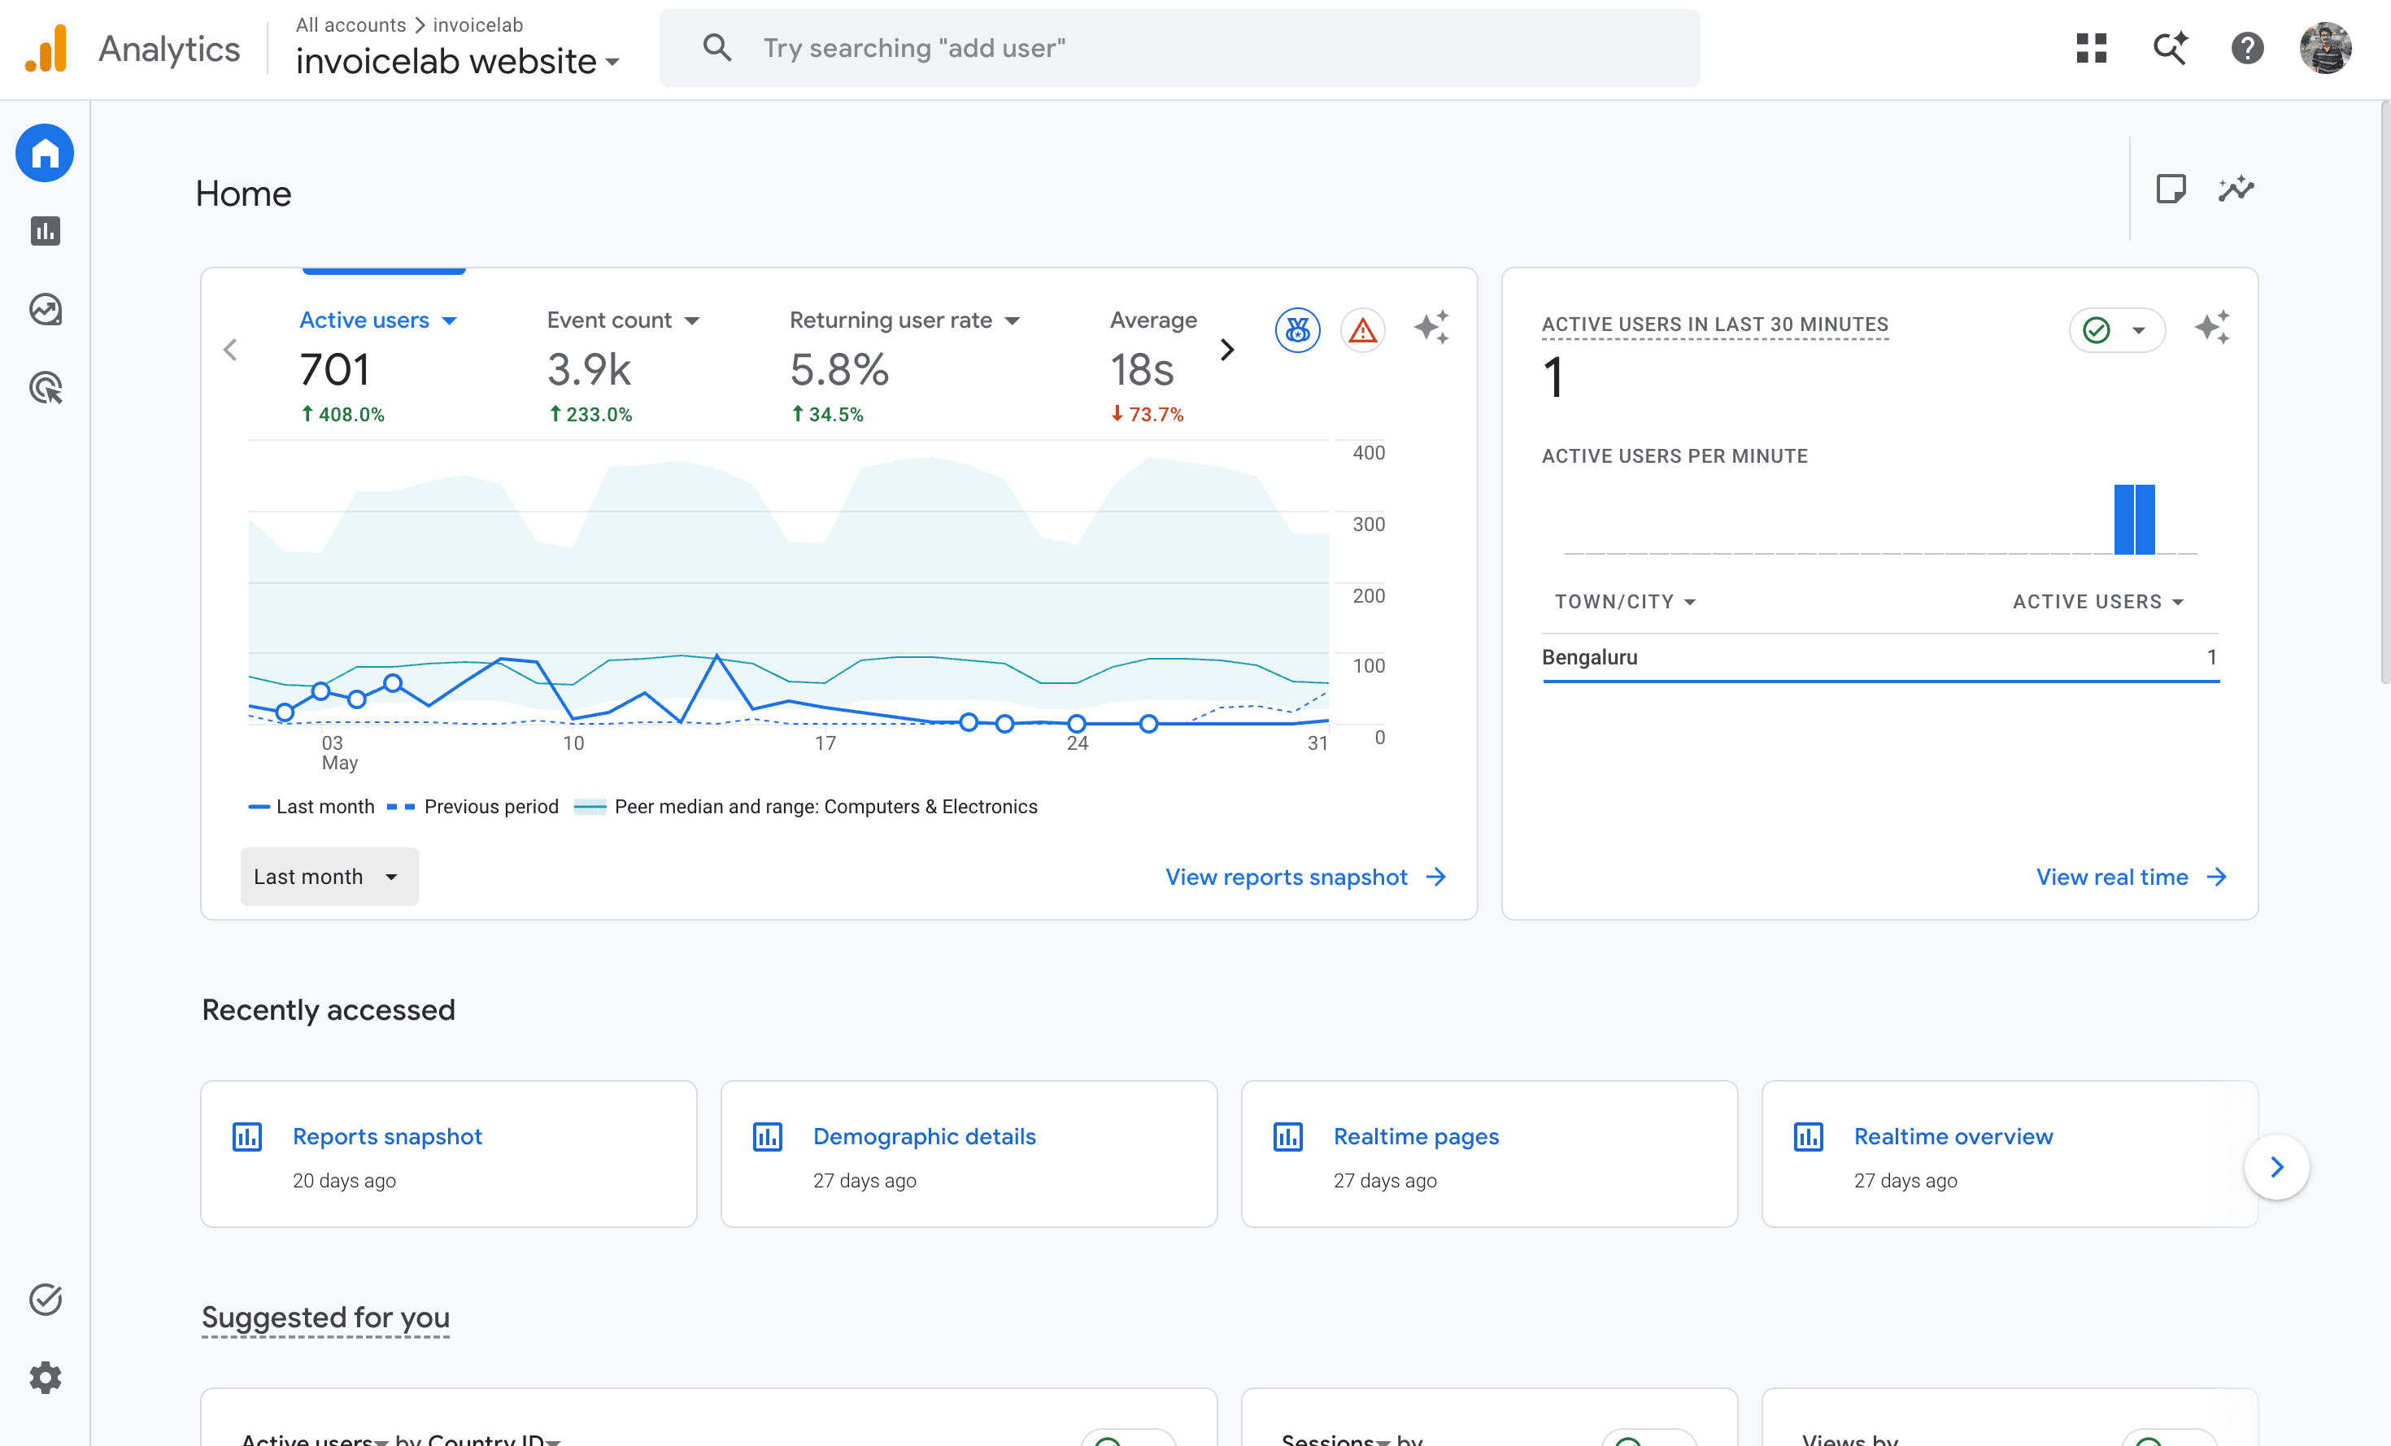Show previous metrics with left chevron
The width and height of the screenshot is (2391, 1446).
pos(230,350)
